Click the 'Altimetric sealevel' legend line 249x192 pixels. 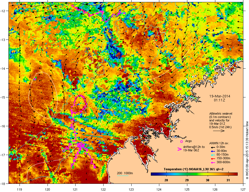coord(221,114)
